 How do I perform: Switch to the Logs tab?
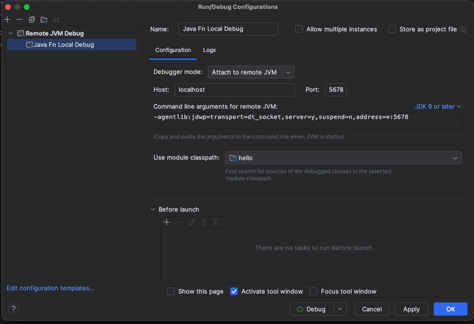coord(209,50)
